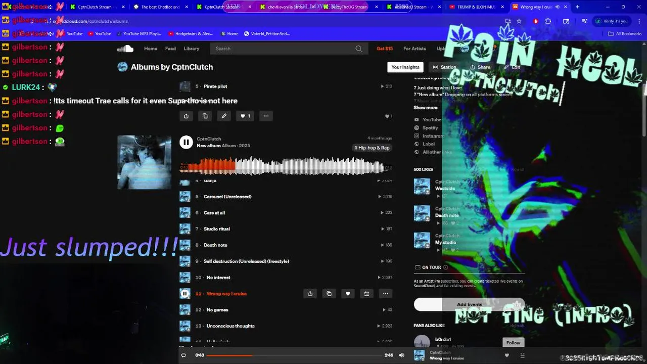Open more menu on Wrong way I cruise row
The image size is (647, 364).
(386, 294)
